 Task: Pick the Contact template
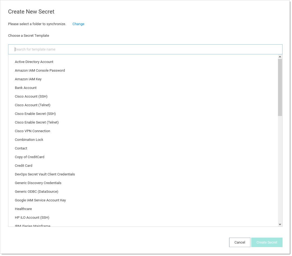[21, 148]
